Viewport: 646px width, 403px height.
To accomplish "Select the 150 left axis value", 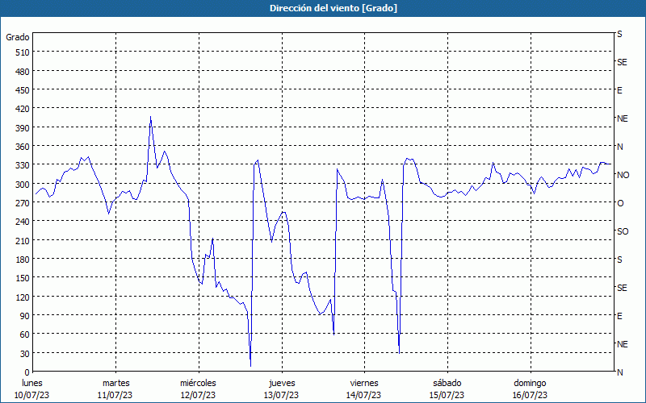I will [23, 278].
